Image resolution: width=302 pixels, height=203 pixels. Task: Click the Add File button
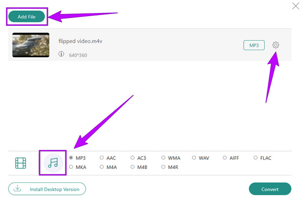point(27,17)
